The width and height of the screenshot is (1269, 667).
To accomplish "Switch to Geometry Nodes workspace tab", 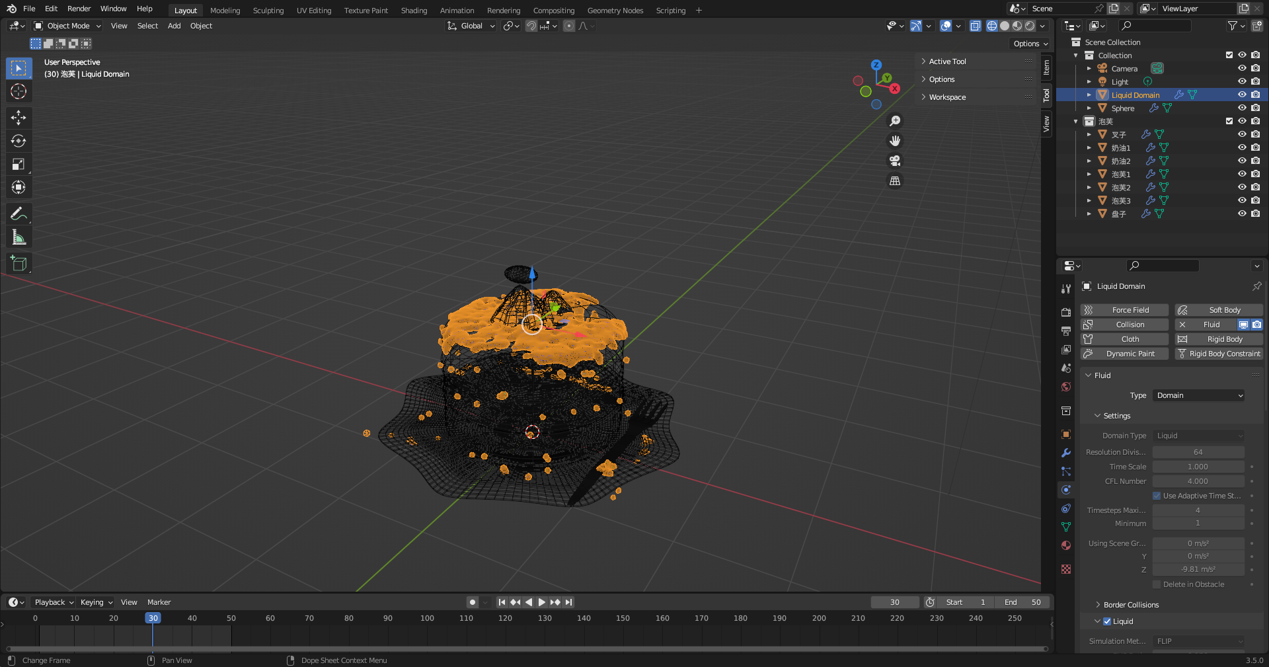I will point(615,11).
